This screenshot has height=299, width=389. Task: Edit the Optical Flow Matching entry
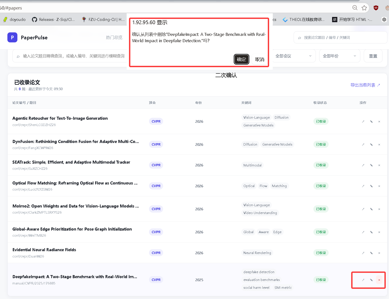[371, 186]
